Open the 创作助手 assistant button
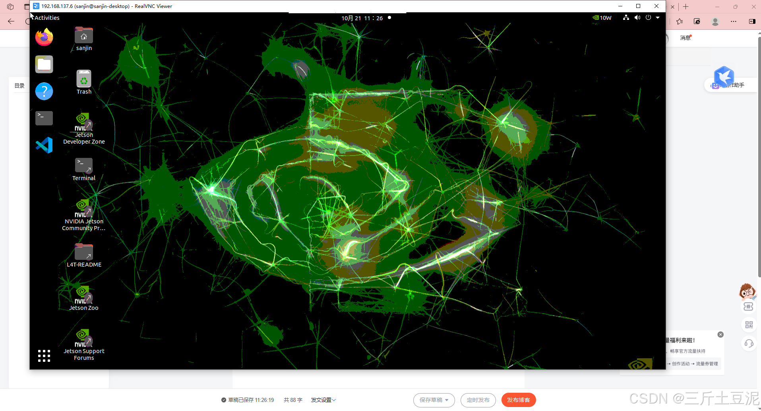This screenshot has width=761, height=411. (x=730, y=85)
